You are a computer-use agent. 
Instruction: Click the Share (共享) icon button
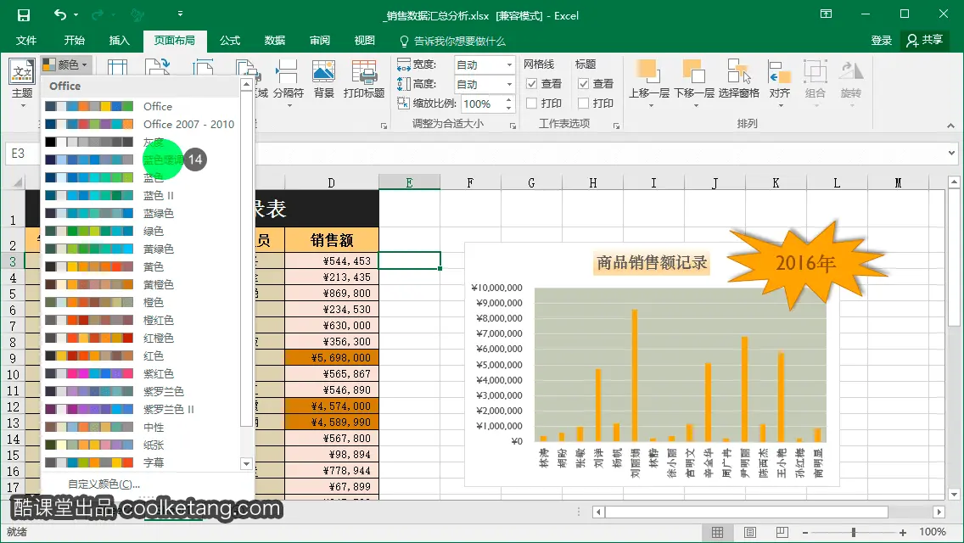coord(925,41)
